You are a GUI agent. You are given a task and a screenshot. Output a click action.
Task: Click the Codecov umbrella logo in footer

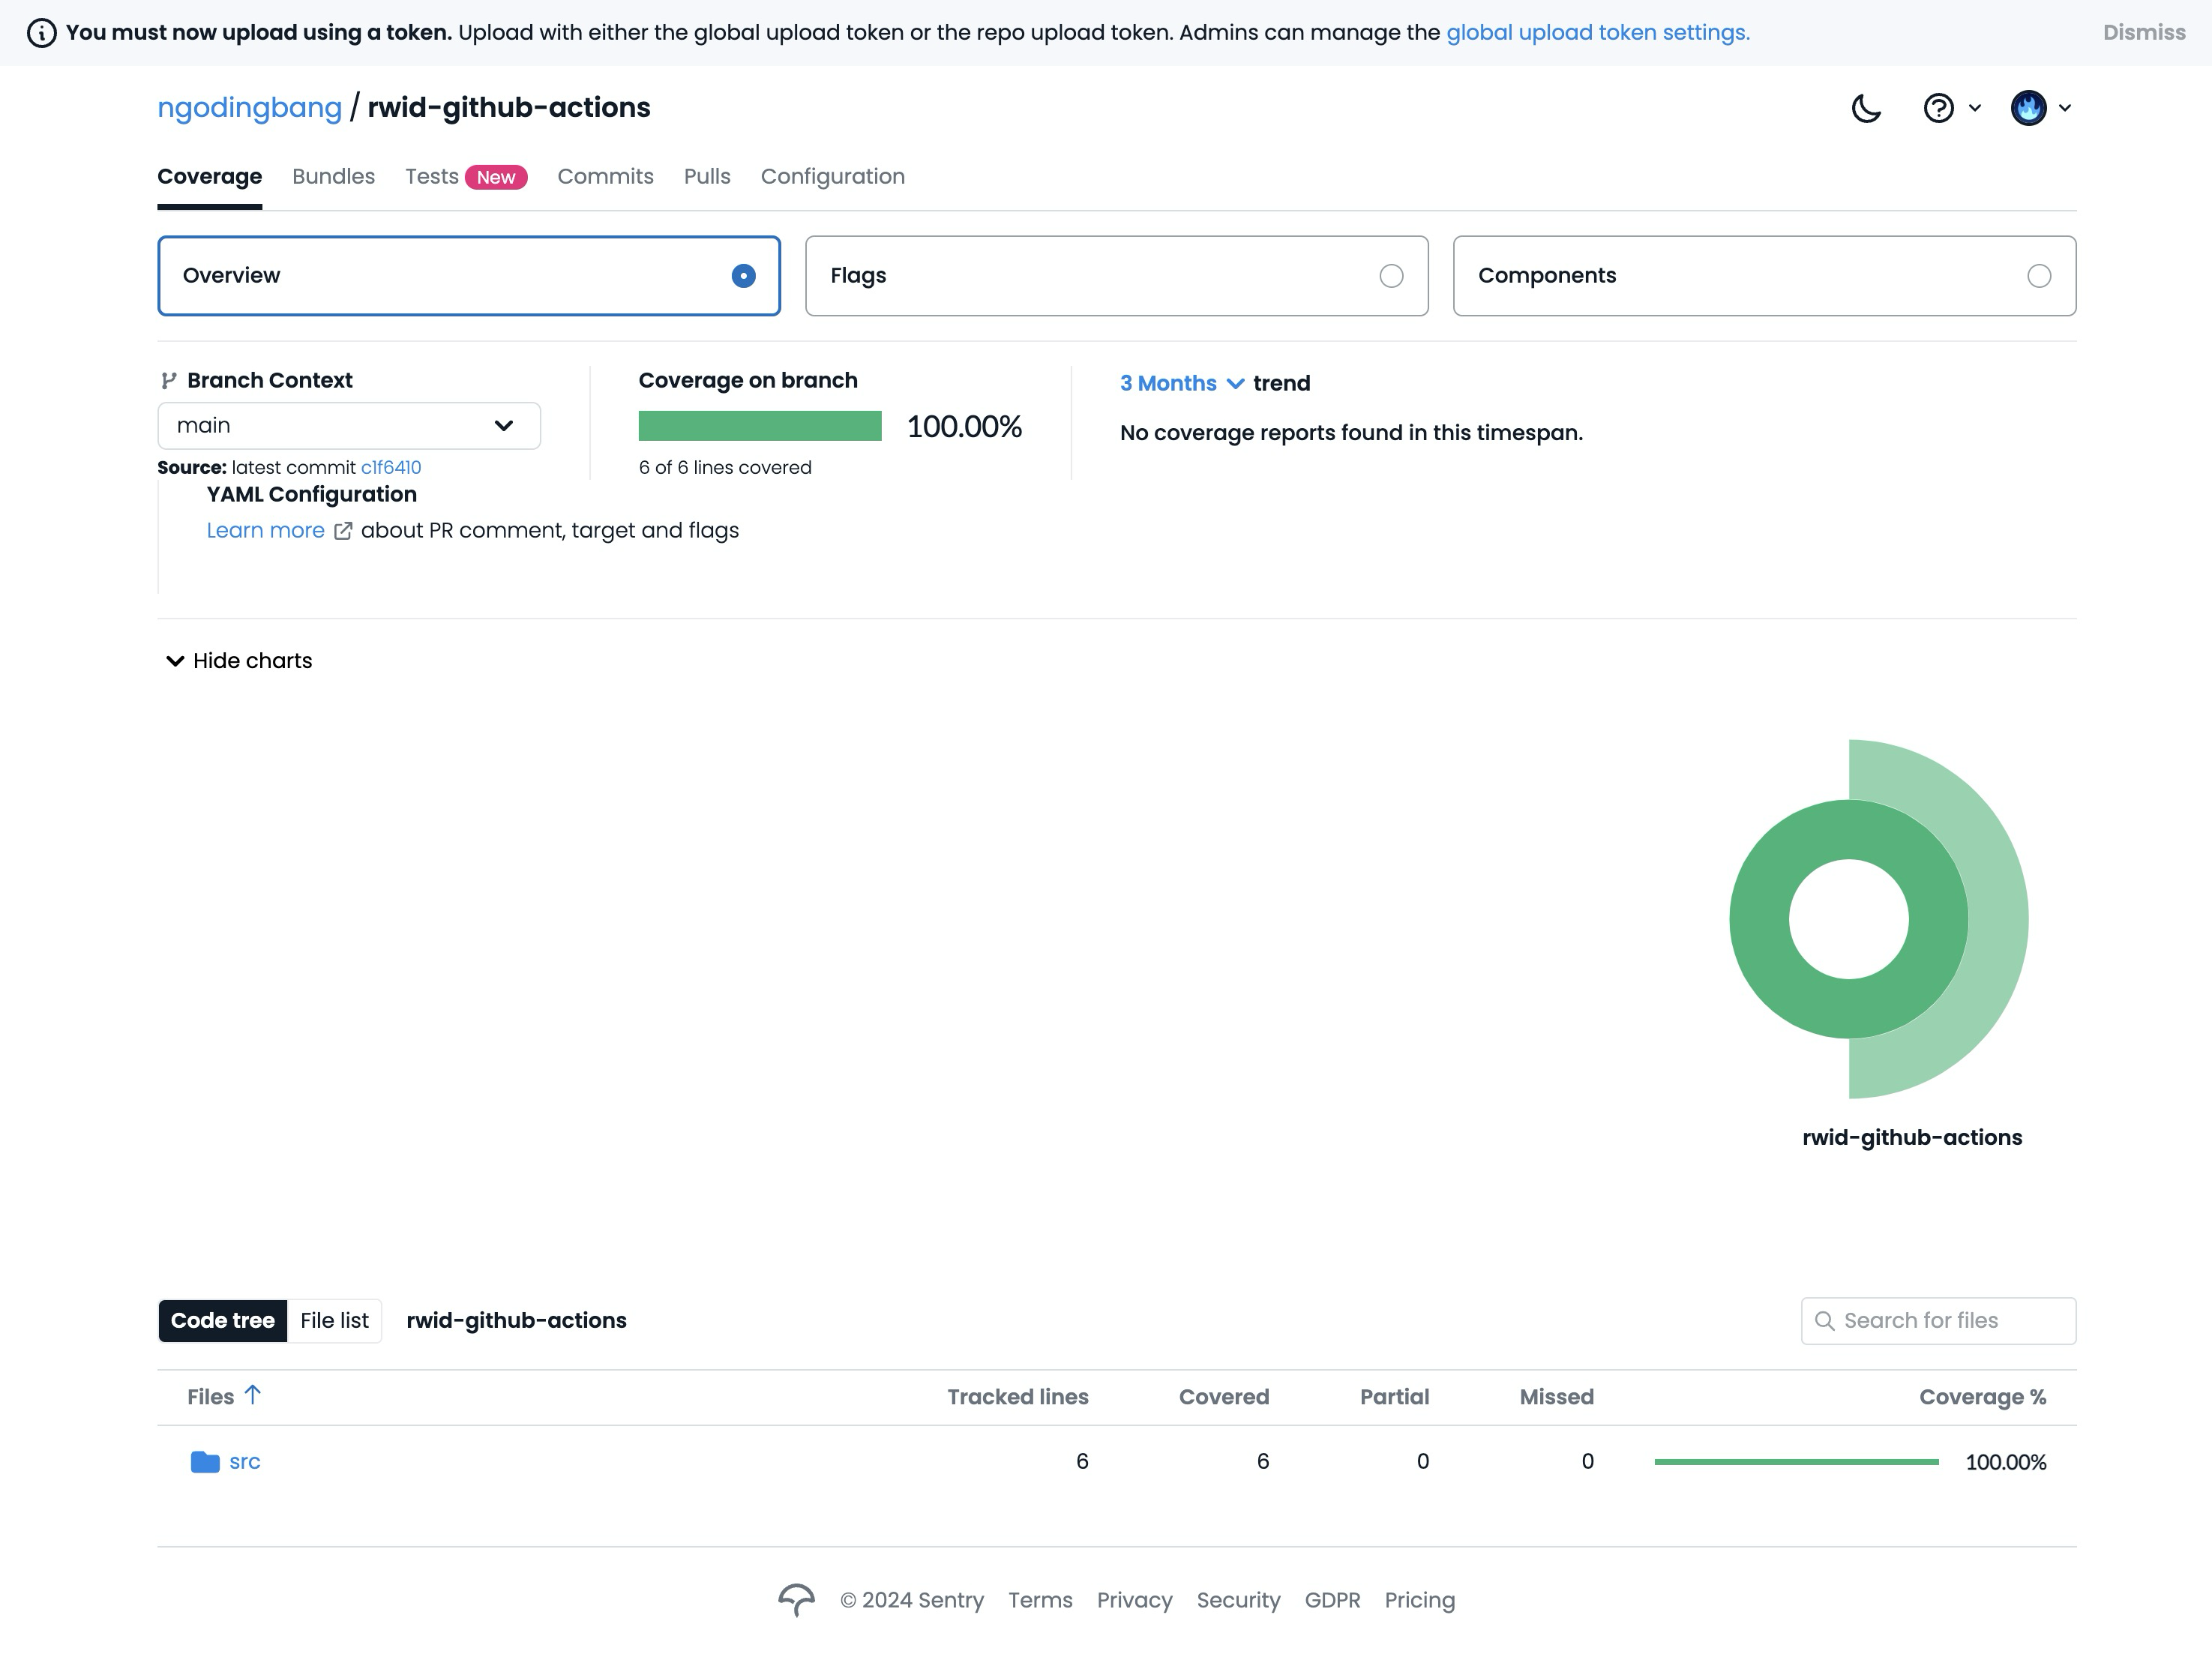(x=797, y=1600)
